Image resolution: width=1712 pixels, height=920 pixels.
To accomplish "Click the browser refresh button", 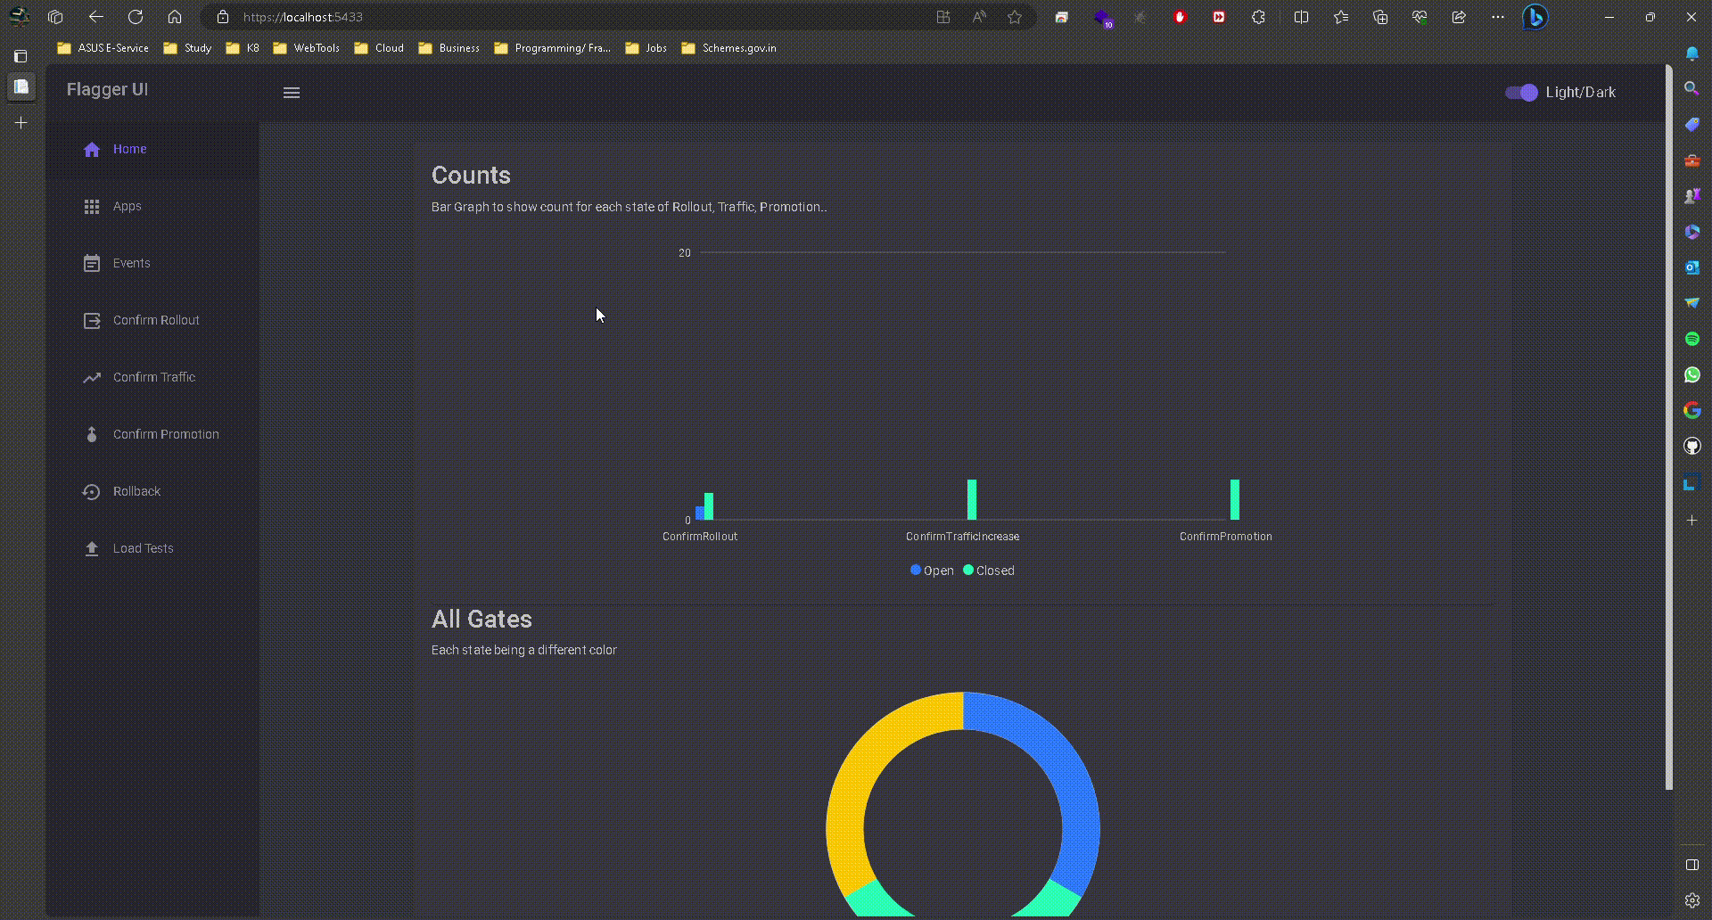I will pyautogui.click(x=136, y=16).
